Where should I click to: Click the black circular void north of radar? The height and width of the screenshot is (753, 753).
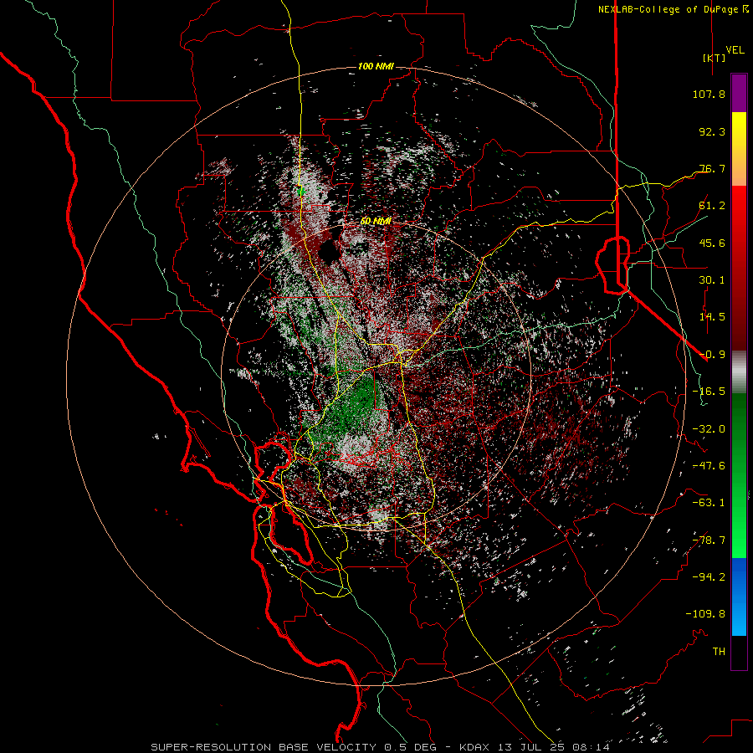coord(329,252)
